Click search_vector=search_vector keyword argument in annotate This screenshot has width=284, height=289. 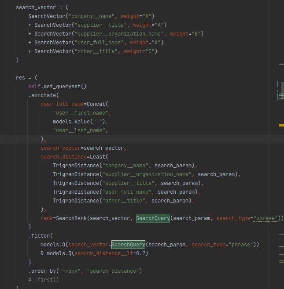(82, 148)
